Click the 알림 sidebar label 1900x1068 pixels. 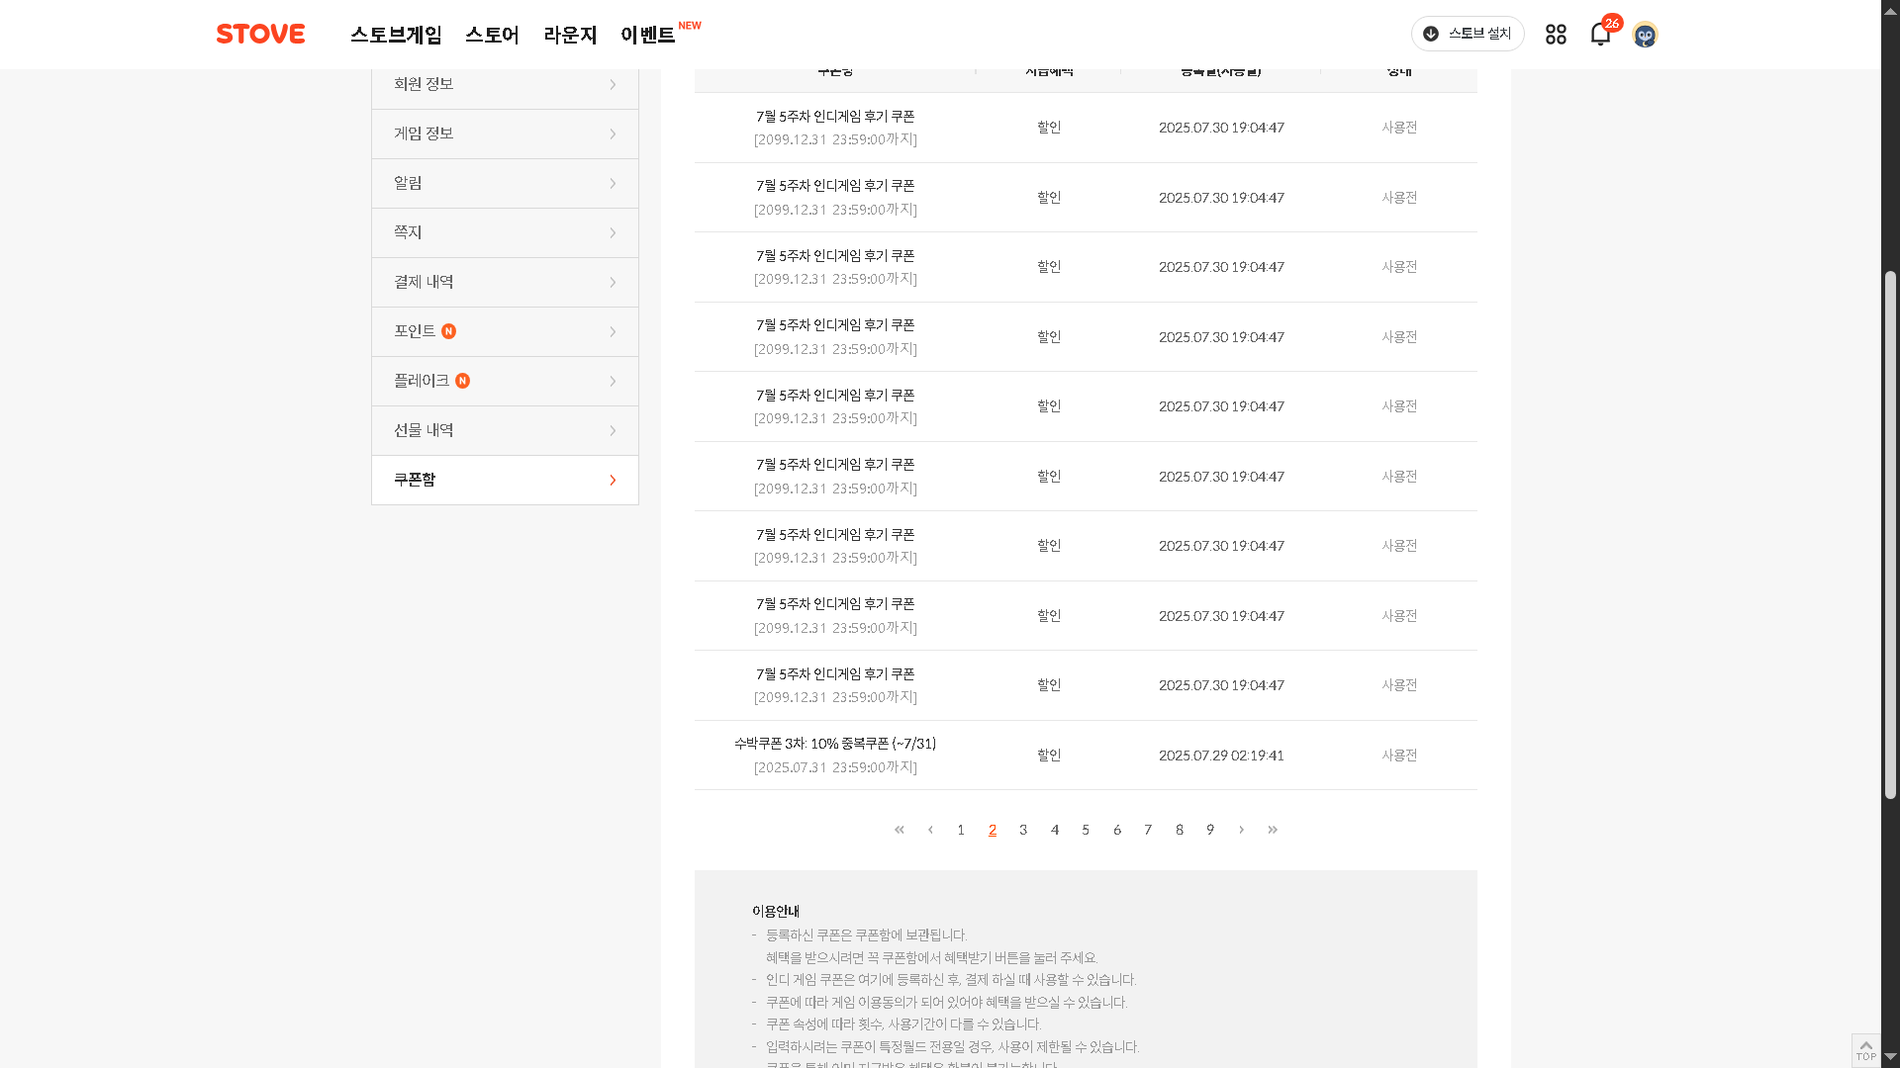point(408,183)
